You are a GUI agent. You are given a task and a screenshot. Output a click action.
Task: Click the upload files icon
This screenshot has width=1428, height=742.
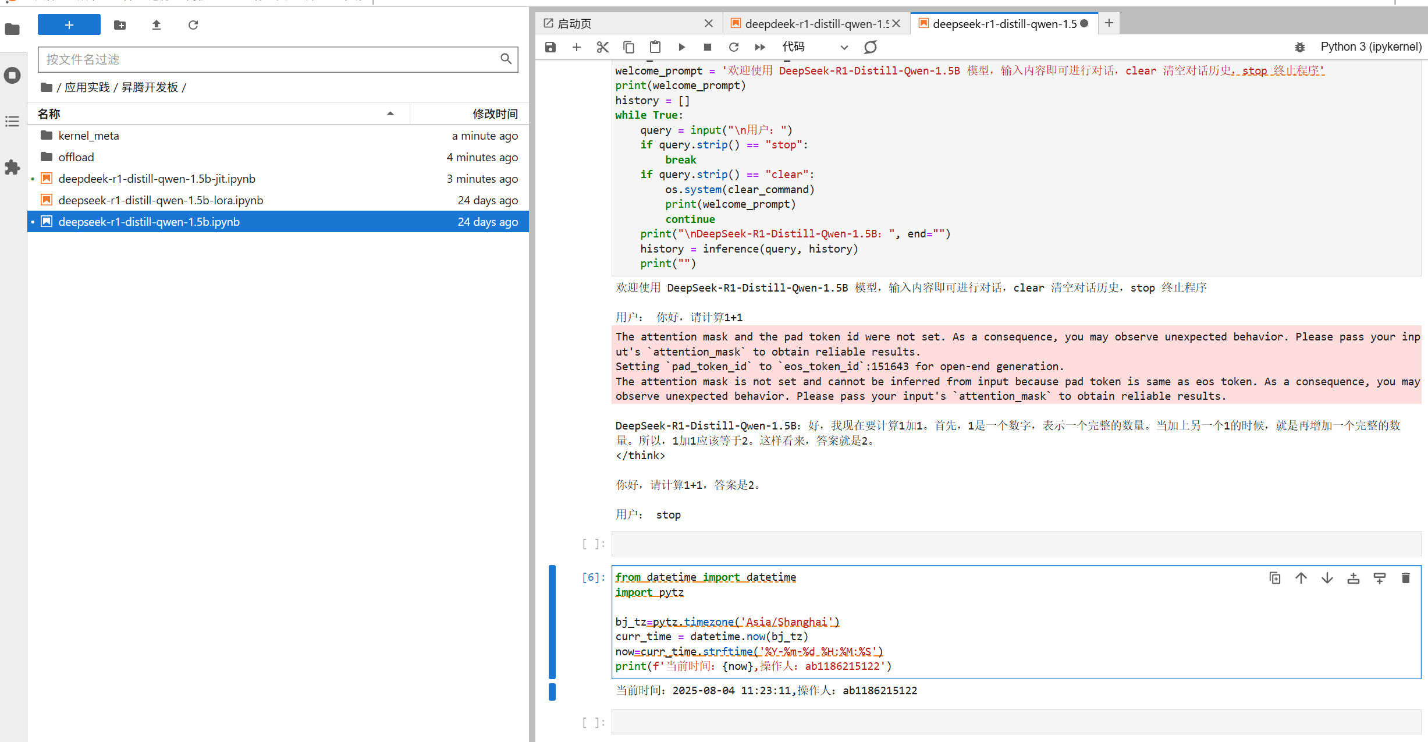(x=156, y=25)
